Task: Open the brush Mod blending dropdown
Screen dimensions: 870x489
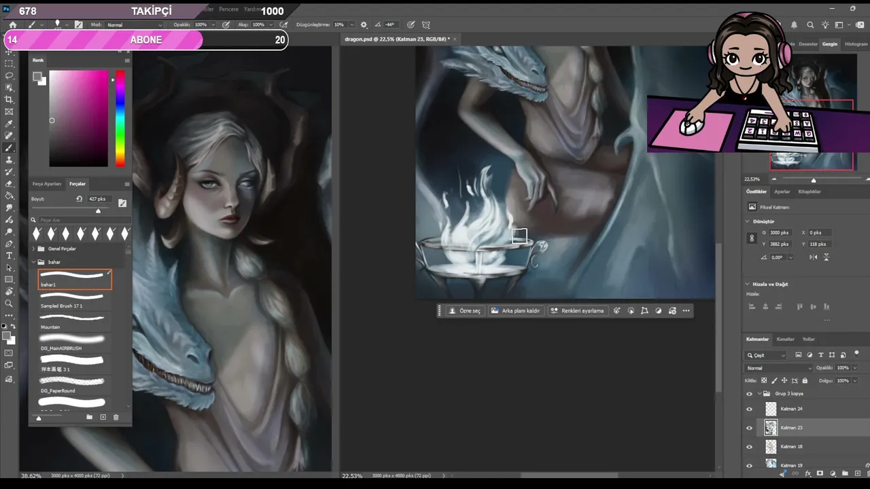Action: 135,25
